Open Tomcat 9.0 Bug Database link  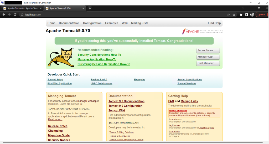tap(121, 132)
